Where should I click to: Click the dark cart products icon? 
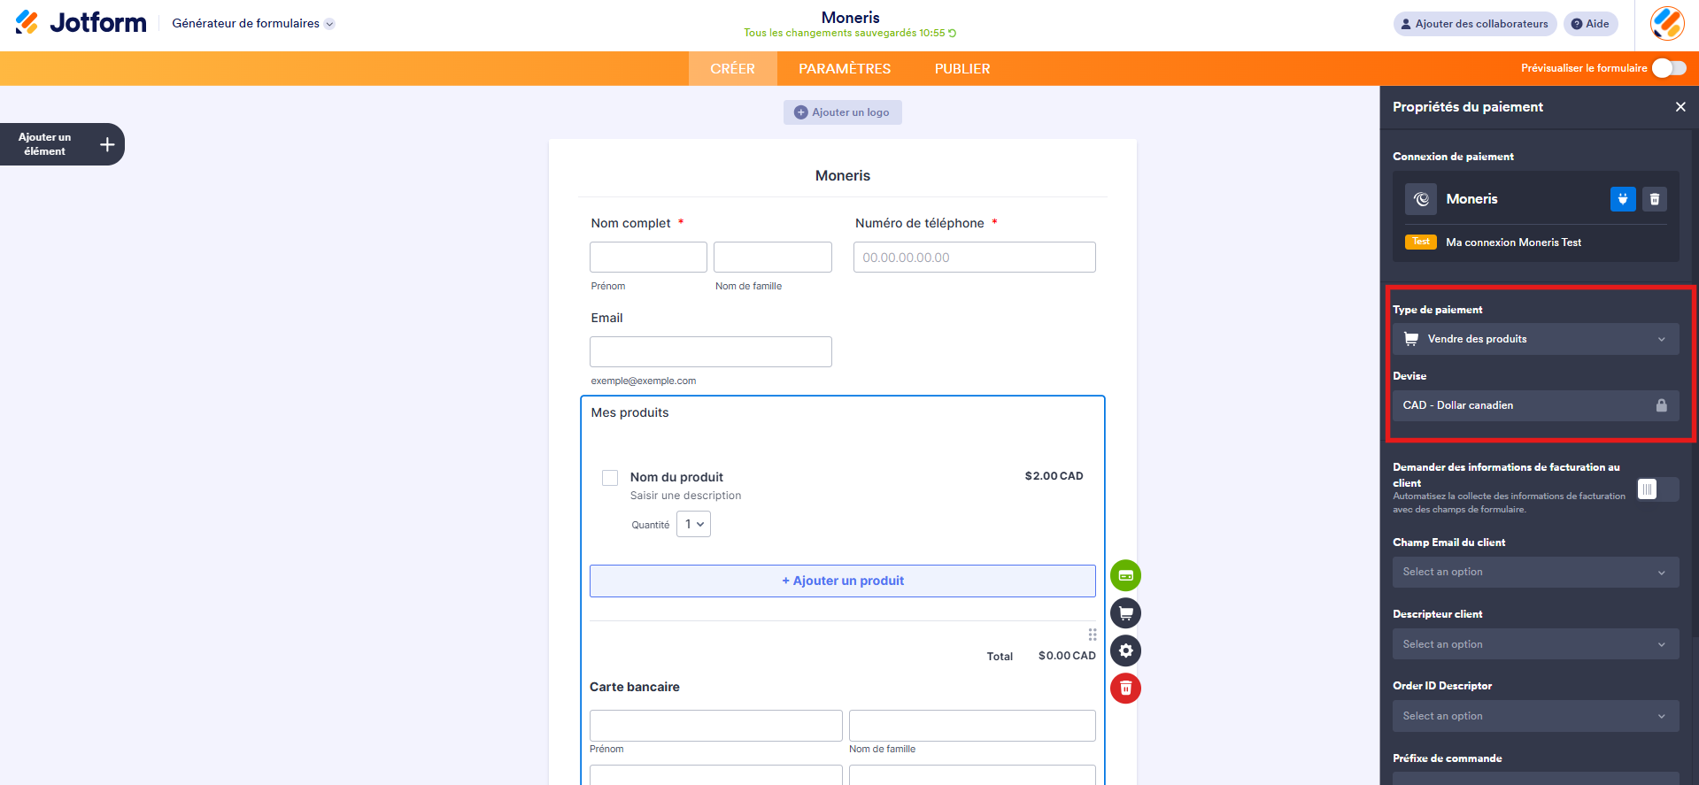[x=1125, y=613]
